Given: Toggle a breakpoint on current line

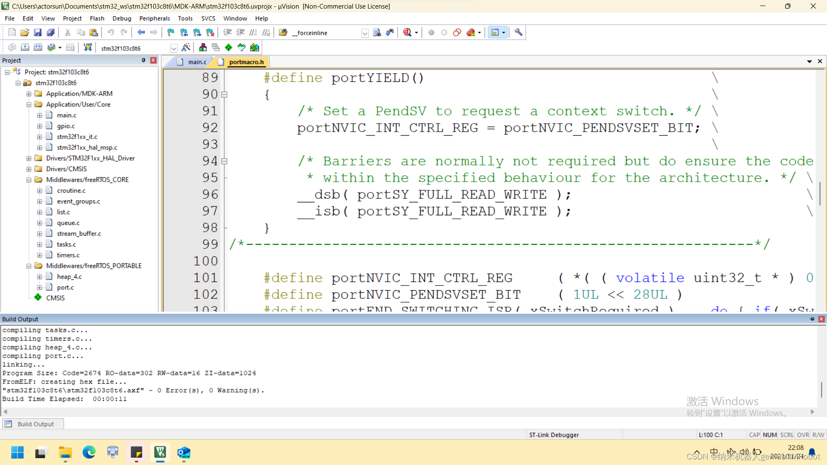Looking at the screenshot, I should (431, 32).
